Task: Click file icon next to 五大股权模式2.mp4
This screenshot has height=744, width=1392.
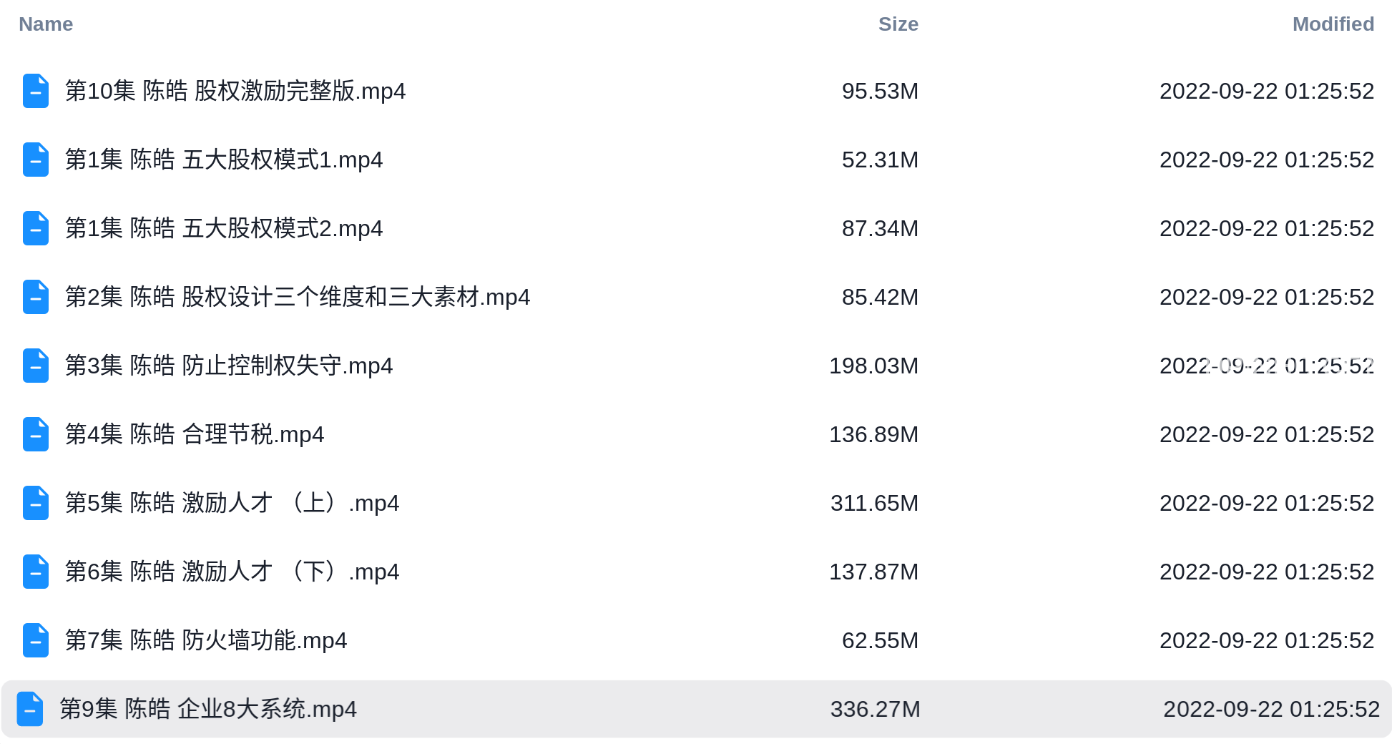Action: 35,228
